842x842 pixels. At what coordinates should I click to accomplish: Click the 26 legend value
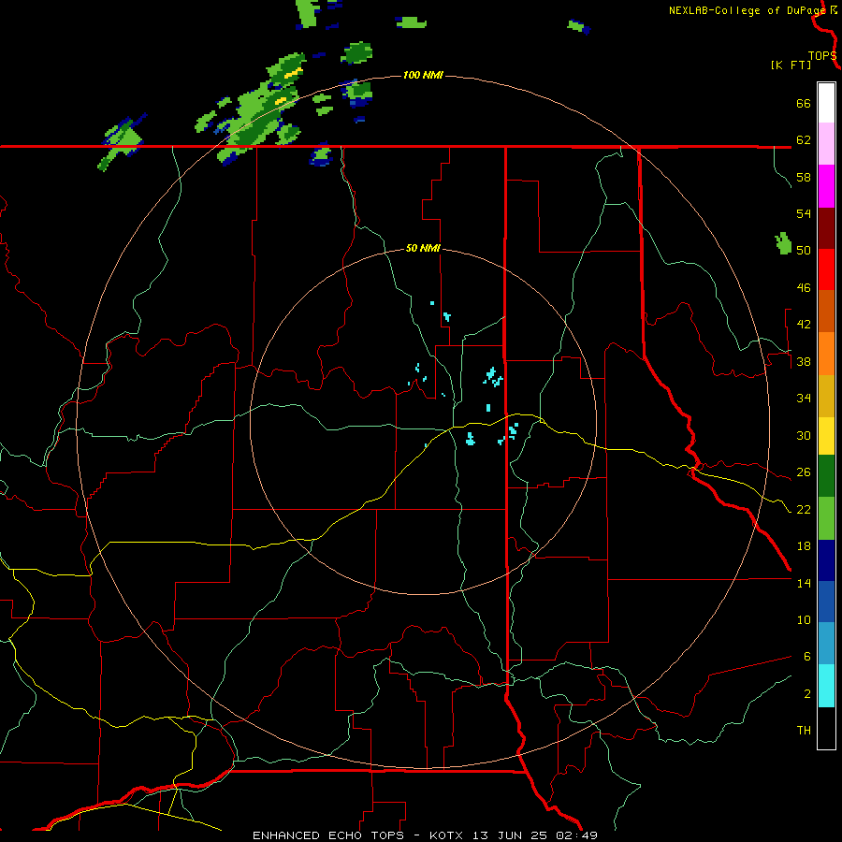point(804,472)
